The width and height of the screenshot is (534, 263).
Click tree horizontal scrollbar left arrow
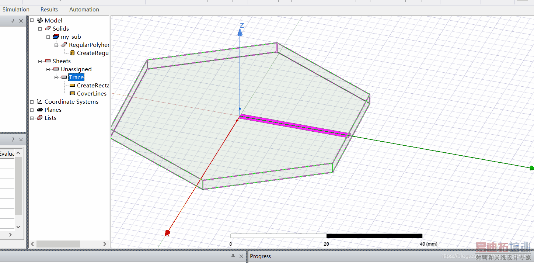tap(32, 244)
